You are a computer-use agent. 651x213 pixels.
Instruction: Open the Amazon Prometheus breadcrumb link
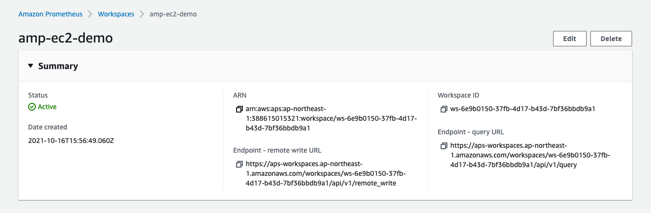point(50,14)
